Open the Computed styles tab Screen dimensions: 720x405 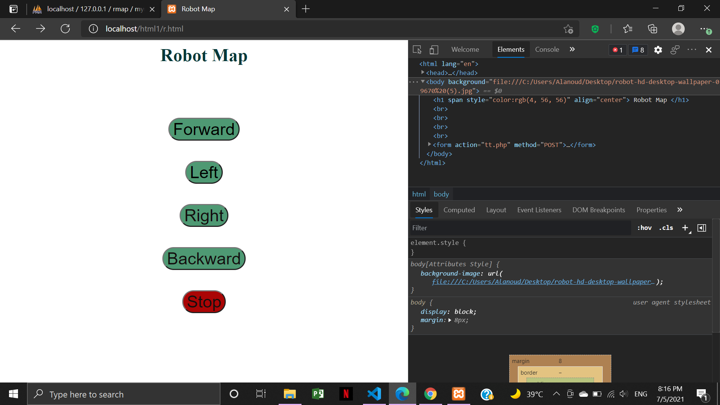459,210
